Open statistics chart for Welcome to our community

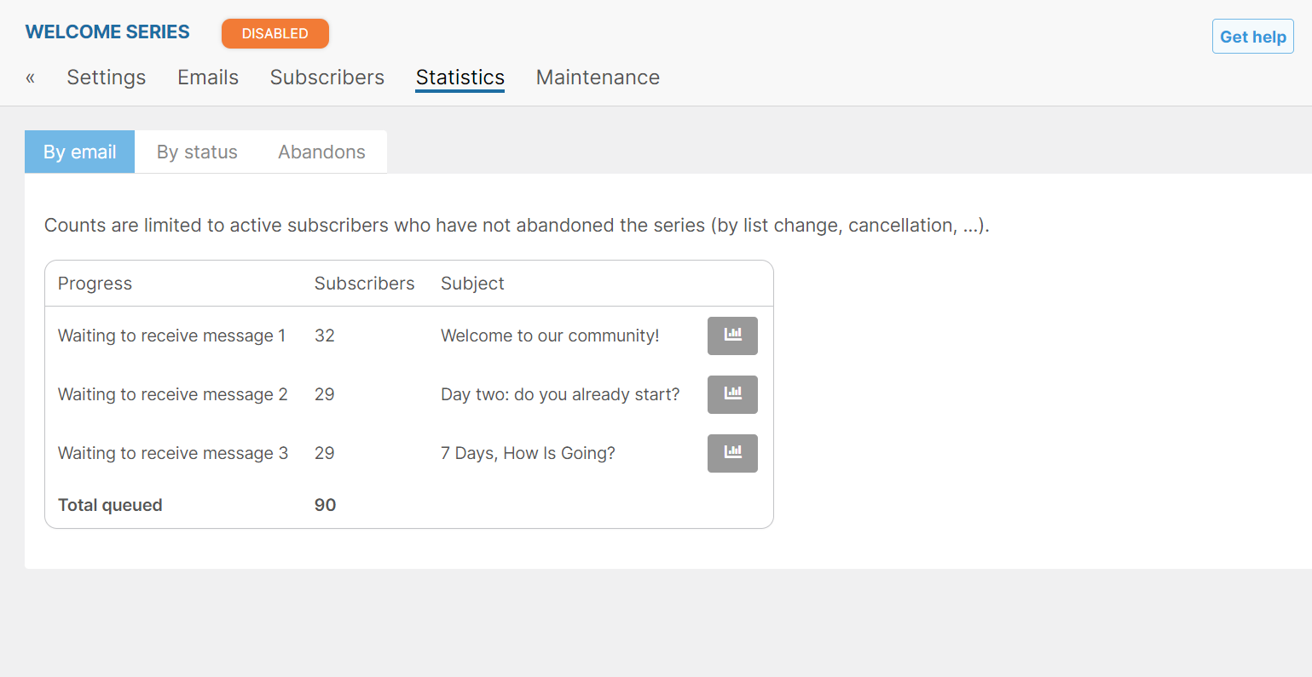click(x=732, y=336)
